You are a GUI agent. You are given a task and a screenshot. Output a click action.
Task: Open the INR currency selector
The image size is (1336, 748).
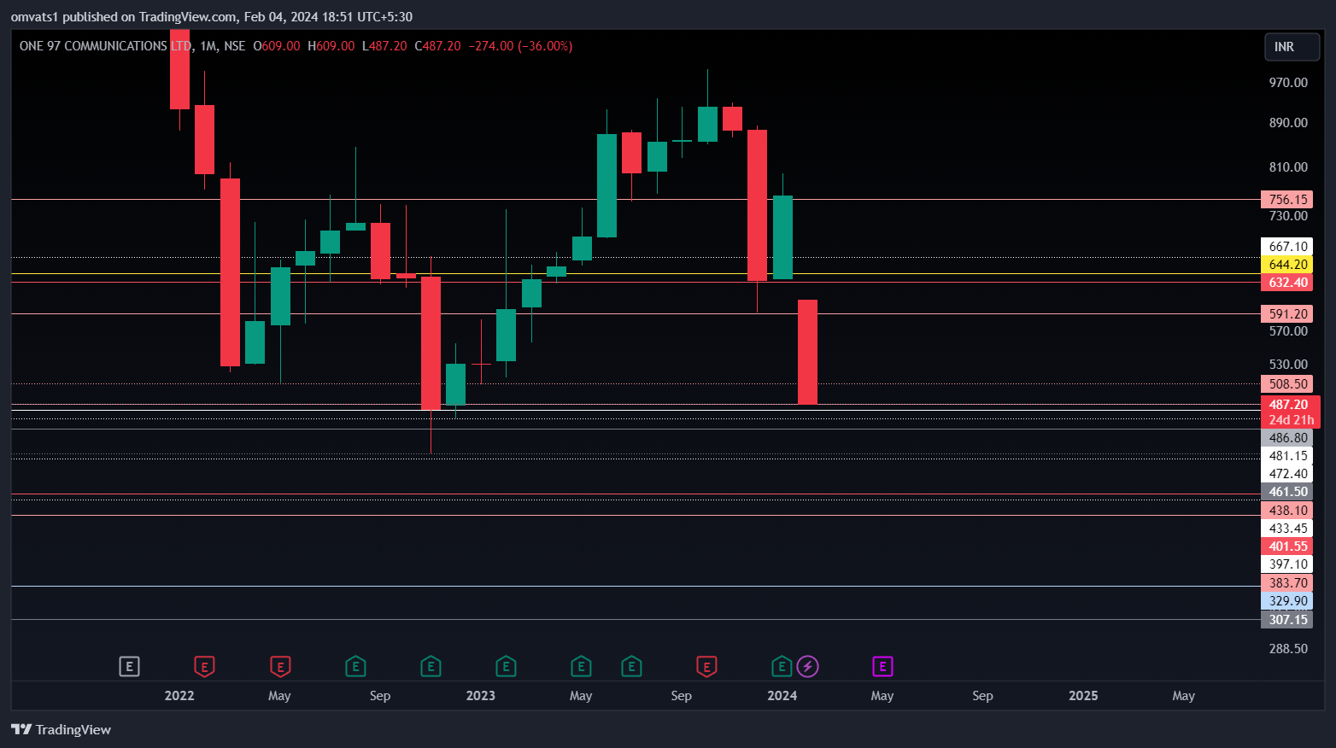1292,47
